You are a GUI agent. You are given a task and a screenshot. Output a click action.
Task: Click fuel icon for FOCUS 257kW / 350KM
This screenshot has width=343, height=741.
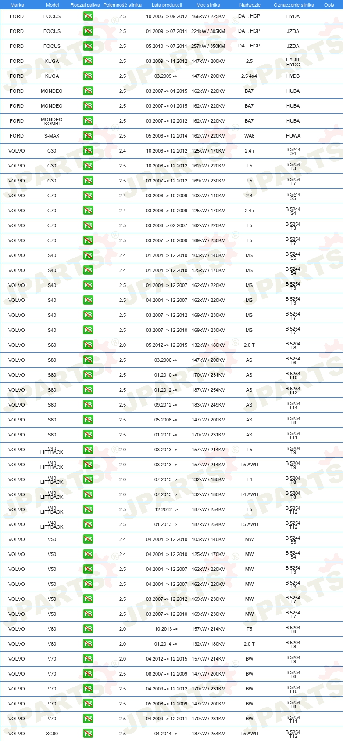click(88, 46)
